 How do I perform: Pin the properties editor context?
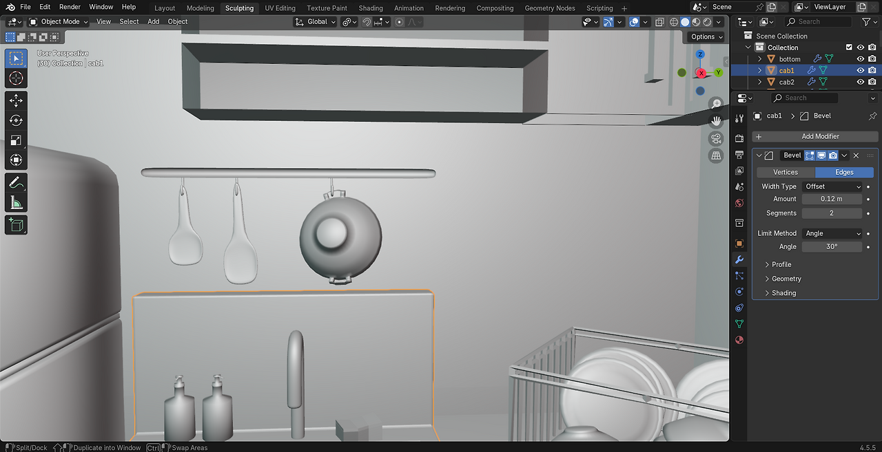[x=872, y=116]
